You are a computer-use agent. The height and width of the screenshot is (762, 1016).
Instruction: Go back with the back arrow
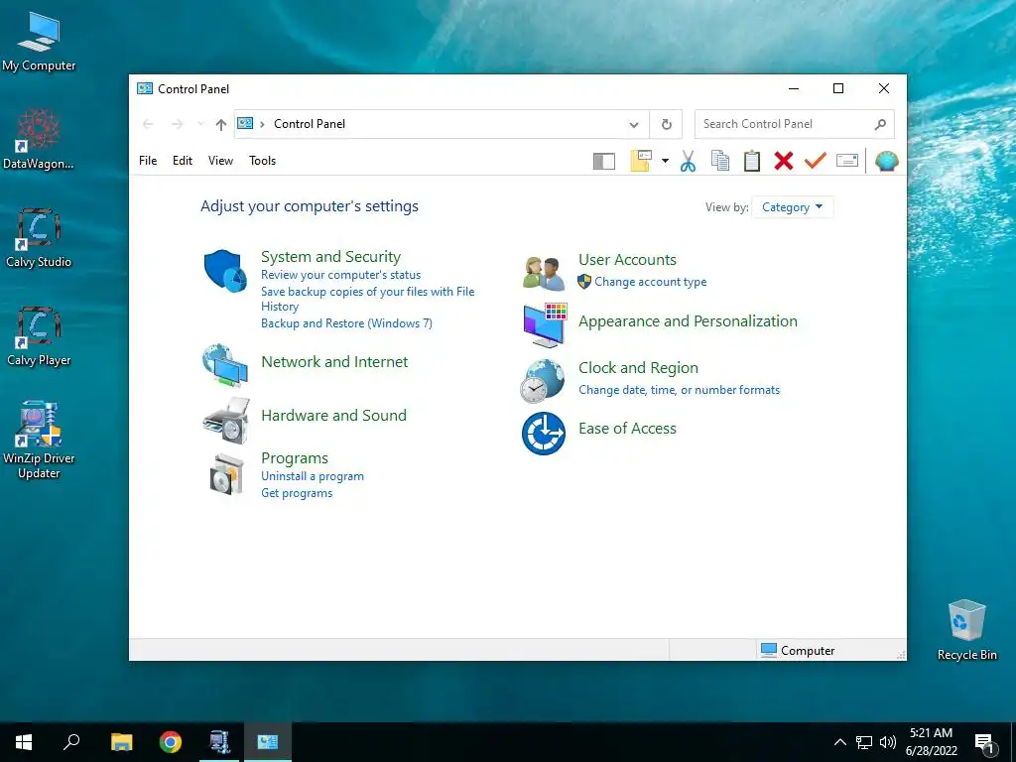(x=148, y=124)
